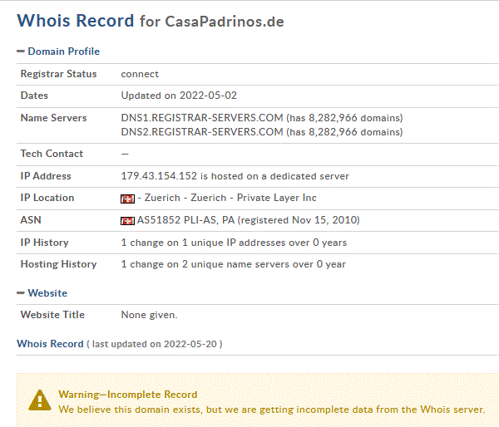Collapse the Website section

tap(21, 293)
